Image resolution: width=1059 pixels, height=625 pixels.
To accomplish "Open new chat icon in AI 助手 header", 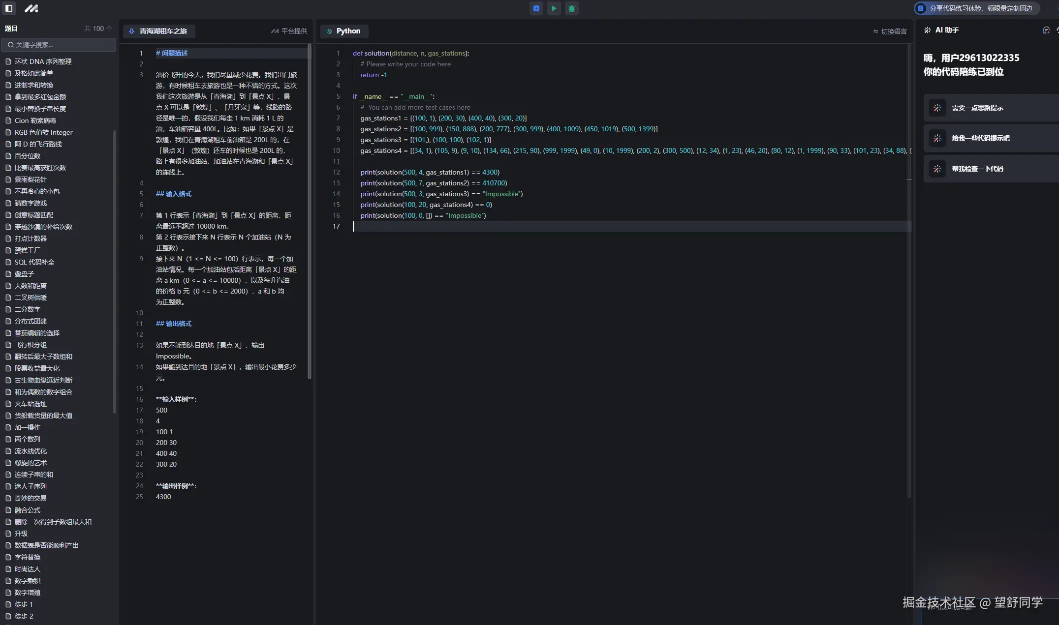I will click(x=1046, y=30).
